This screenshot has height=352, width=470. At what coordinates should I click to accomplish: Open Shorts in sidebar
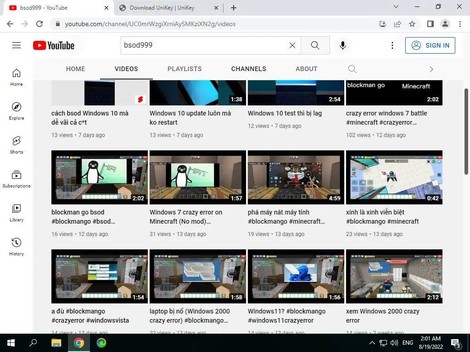(x=17, y=145)
